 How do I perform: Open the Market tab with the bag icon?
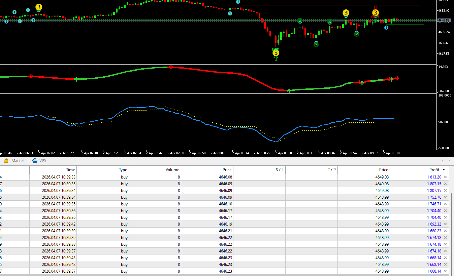14,161
